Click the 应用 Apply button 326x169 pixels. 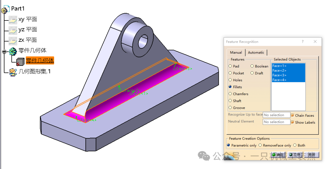coord(295,155)
